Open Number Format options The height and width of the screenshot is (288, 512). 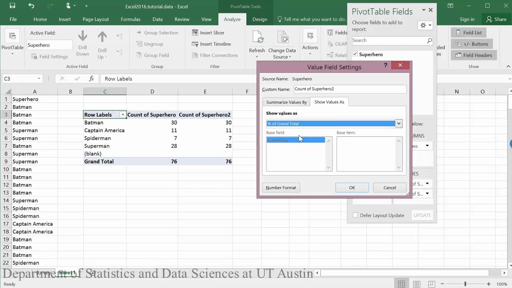click(281, 188)
